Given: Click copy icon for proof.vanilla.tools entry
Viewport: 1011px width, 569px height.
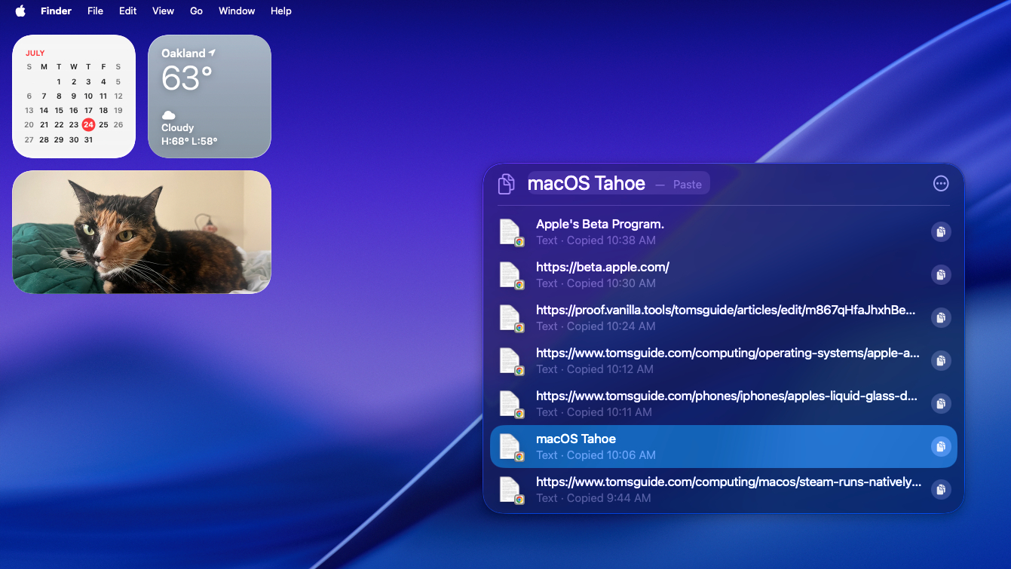Looking at the screenshot, I should coord(940,318).
